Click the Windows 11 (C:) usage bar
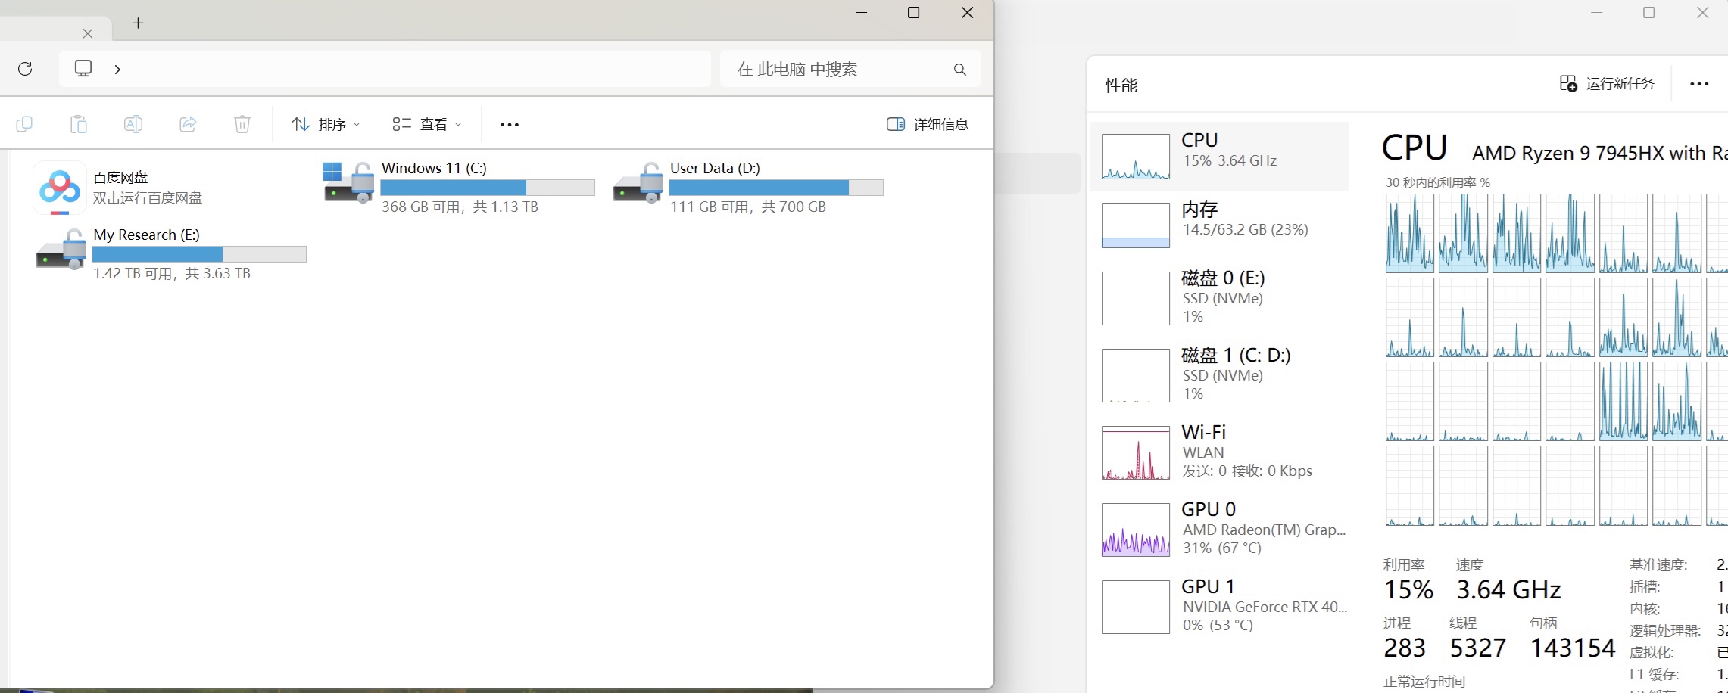 coord(488,188)
